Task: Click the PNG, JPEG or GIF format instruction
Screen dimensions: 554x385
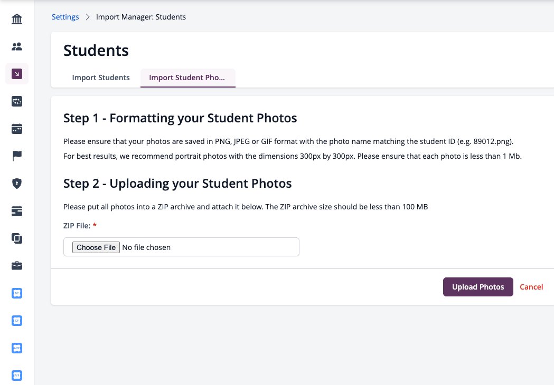Action: coord(288,141)
